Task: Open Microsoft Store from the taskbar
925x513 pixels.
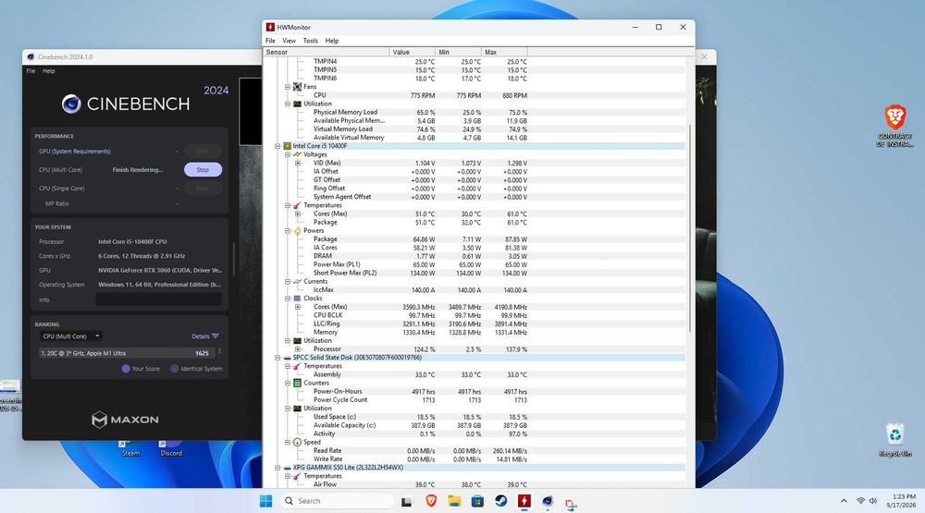Action: (477, 501)
